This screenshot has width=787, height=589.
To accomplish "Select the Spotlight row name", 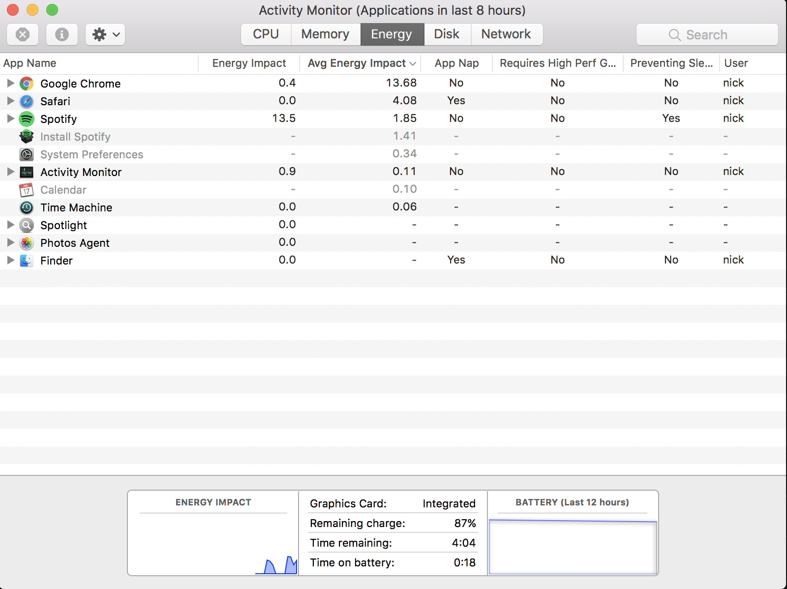I will [63, 225].
